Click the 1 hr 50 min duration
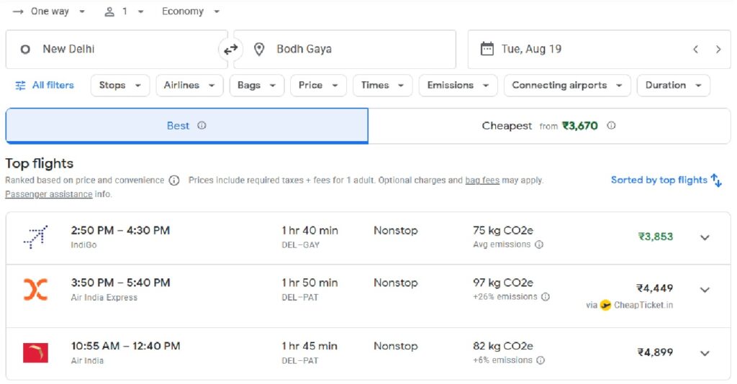This screenshot has width=737, height=384. click(x=309, y=283)
